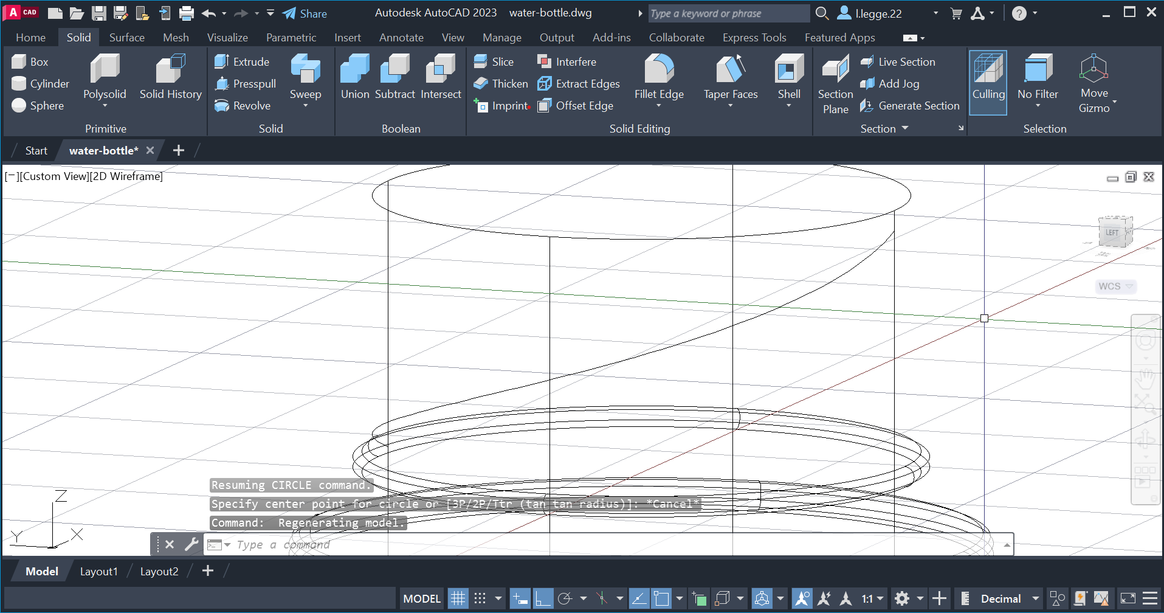Select the Thicken tool

pyautogui.click(x=501, y=83)
